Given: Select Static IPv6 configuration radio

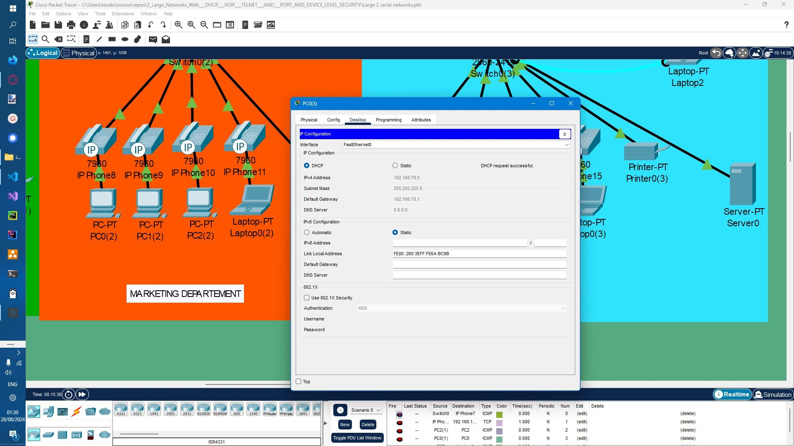Looking at the screenshot, I should coord(395,232).
